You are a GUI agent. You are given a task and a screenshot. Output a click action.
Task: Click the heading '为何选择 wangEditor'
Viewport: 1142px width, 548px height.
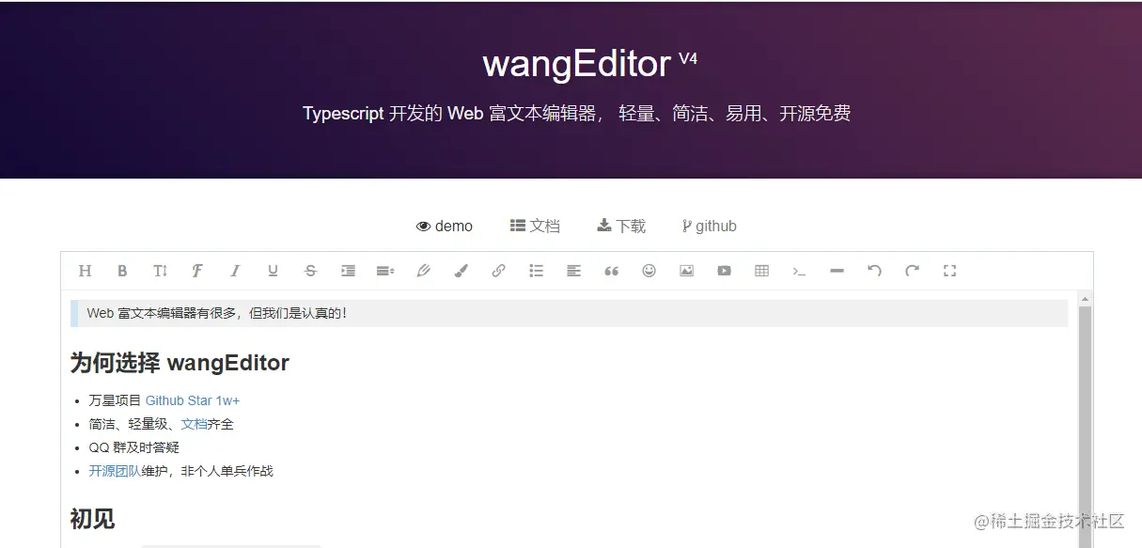180,363
